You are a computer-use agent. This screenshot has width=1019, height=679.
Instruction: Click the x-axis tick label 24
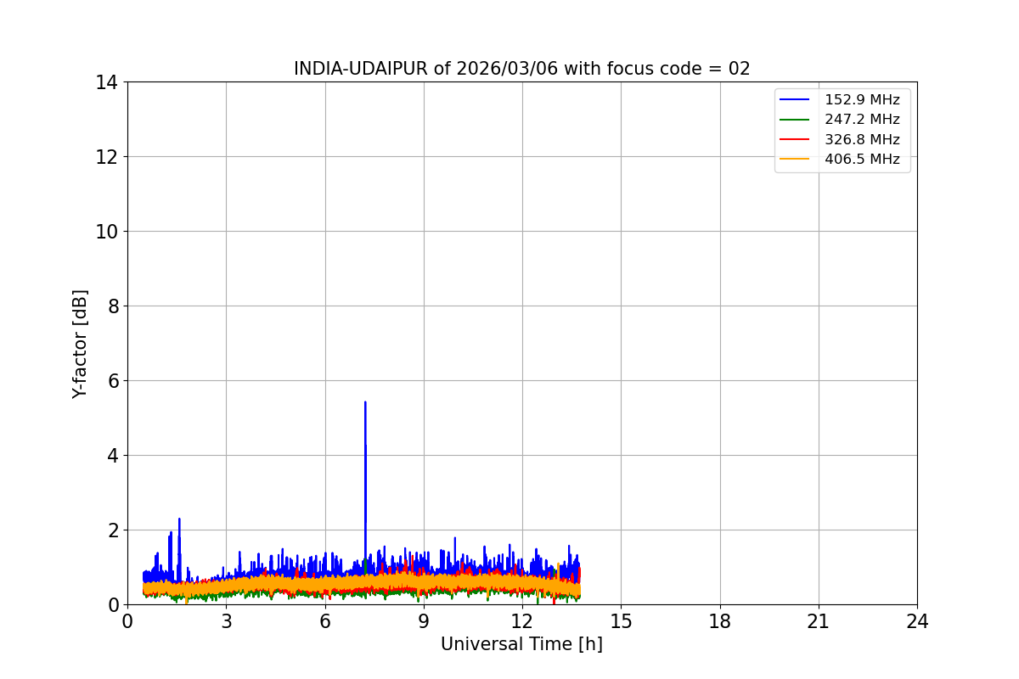click(916, 621)
